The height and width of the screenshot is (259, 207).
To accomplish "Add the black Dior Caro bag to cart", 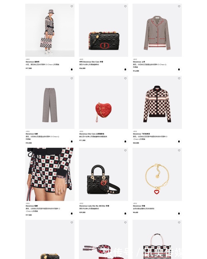I will [x=125, y=69].
